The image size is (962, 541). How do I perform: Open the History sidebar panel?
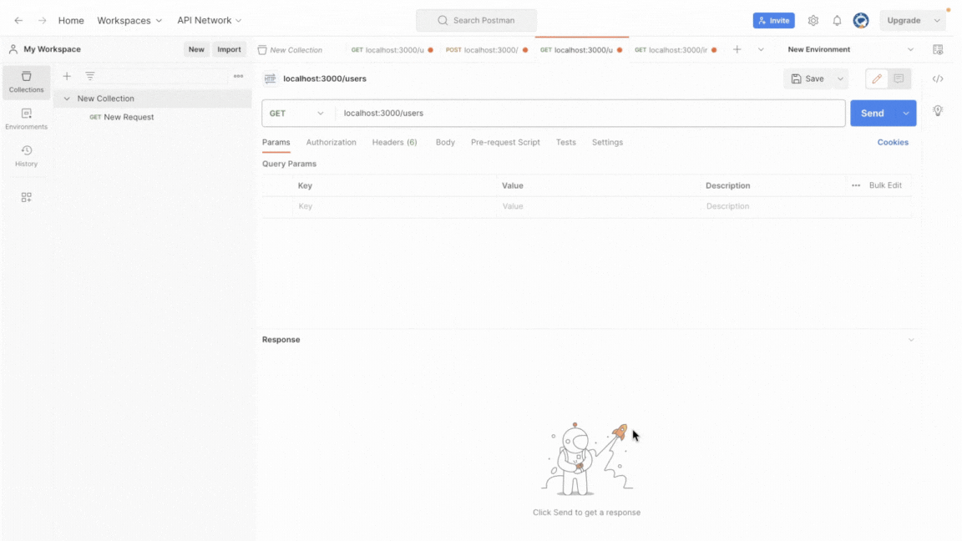(27, 156)
